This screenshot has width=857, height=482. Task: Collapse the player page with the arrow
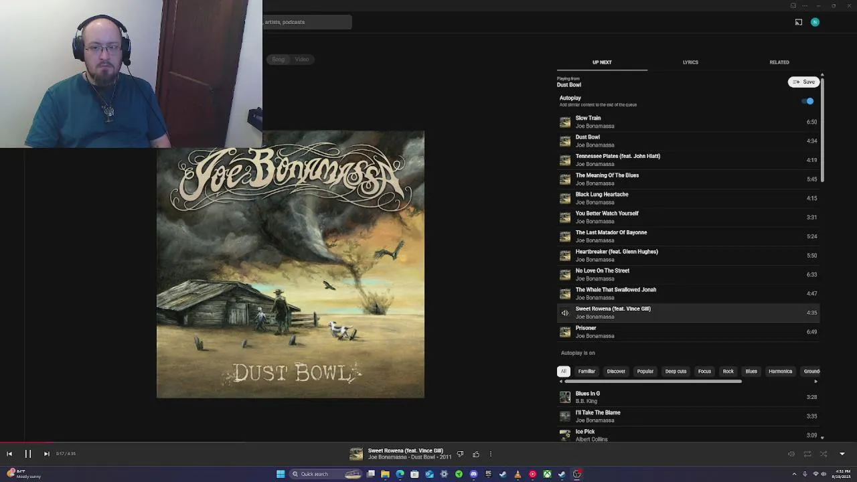(x=842, y=454)
